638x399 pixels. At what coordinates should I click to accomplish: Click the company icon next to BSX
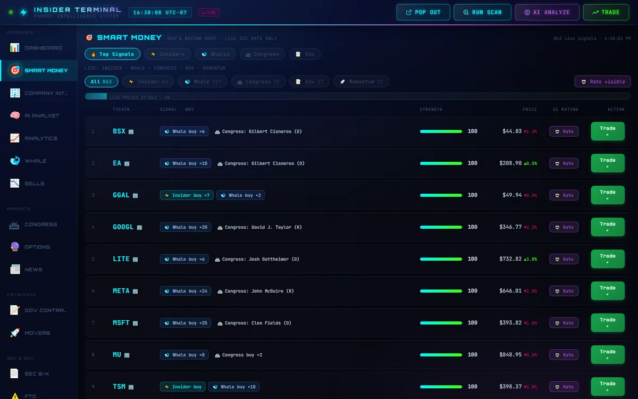[131, 131]
